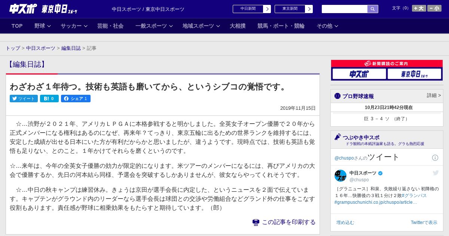
Task: Open 中日新聞 arrow button
Action: point(267,9)
